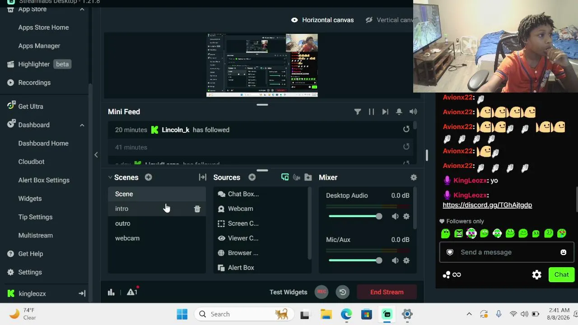The width and height of the screenshot is (578, 325).
Task: Collapse the App Store menu section
Action: tap(82, 9)
